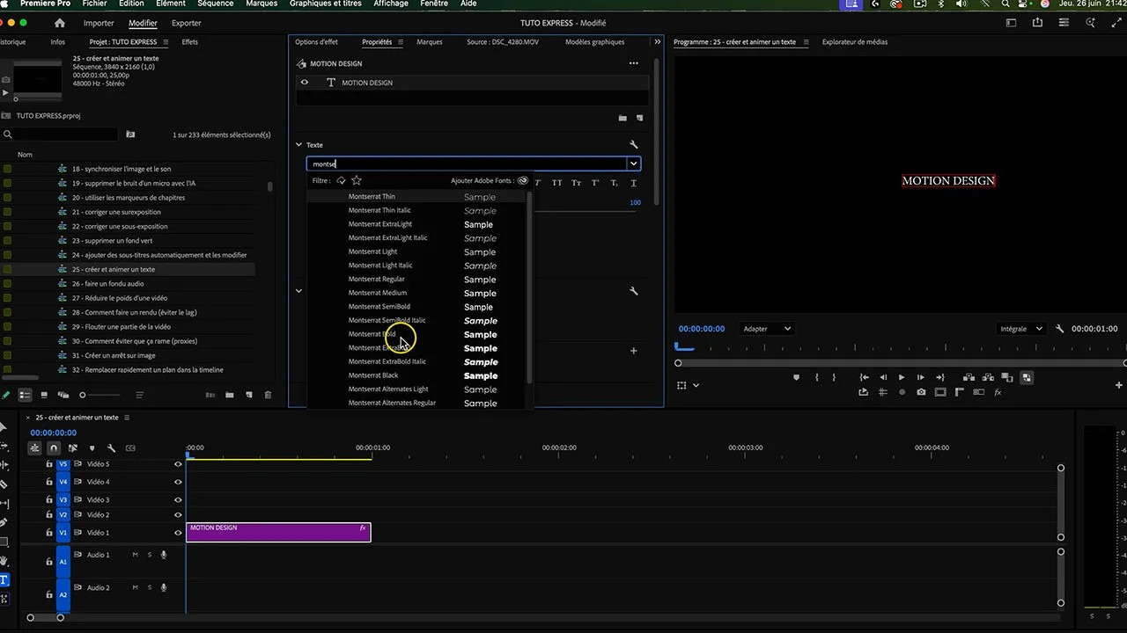This screenshot has height=633, width=1127.
Task: Delete the selected item with the trash icon
Action: 269,395
